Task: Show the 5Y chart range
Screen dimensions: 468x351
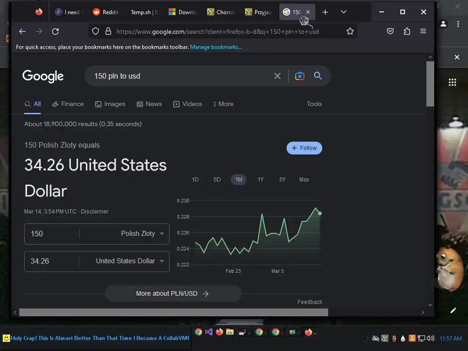Action: [282, 180]
